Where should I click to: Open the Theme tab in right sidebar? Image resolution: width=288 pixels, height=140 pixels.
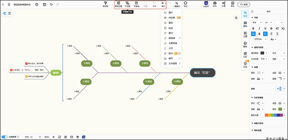coord(245,34)
